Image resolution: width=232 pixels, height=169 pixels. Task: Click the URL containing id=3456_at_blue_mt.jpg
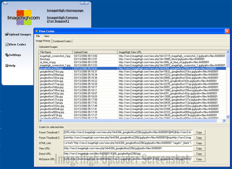click(164, 62)
